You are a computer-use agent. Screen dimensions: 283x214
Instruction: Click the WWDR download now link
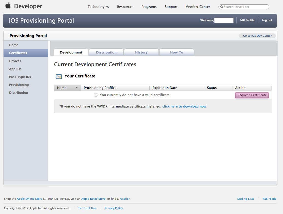184,106
